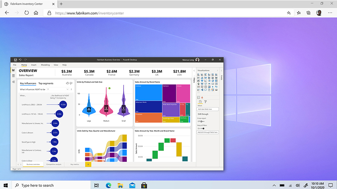This screenshot has height=189, width=337.
Task: Save the Power BI report
Action: [15, 60]
